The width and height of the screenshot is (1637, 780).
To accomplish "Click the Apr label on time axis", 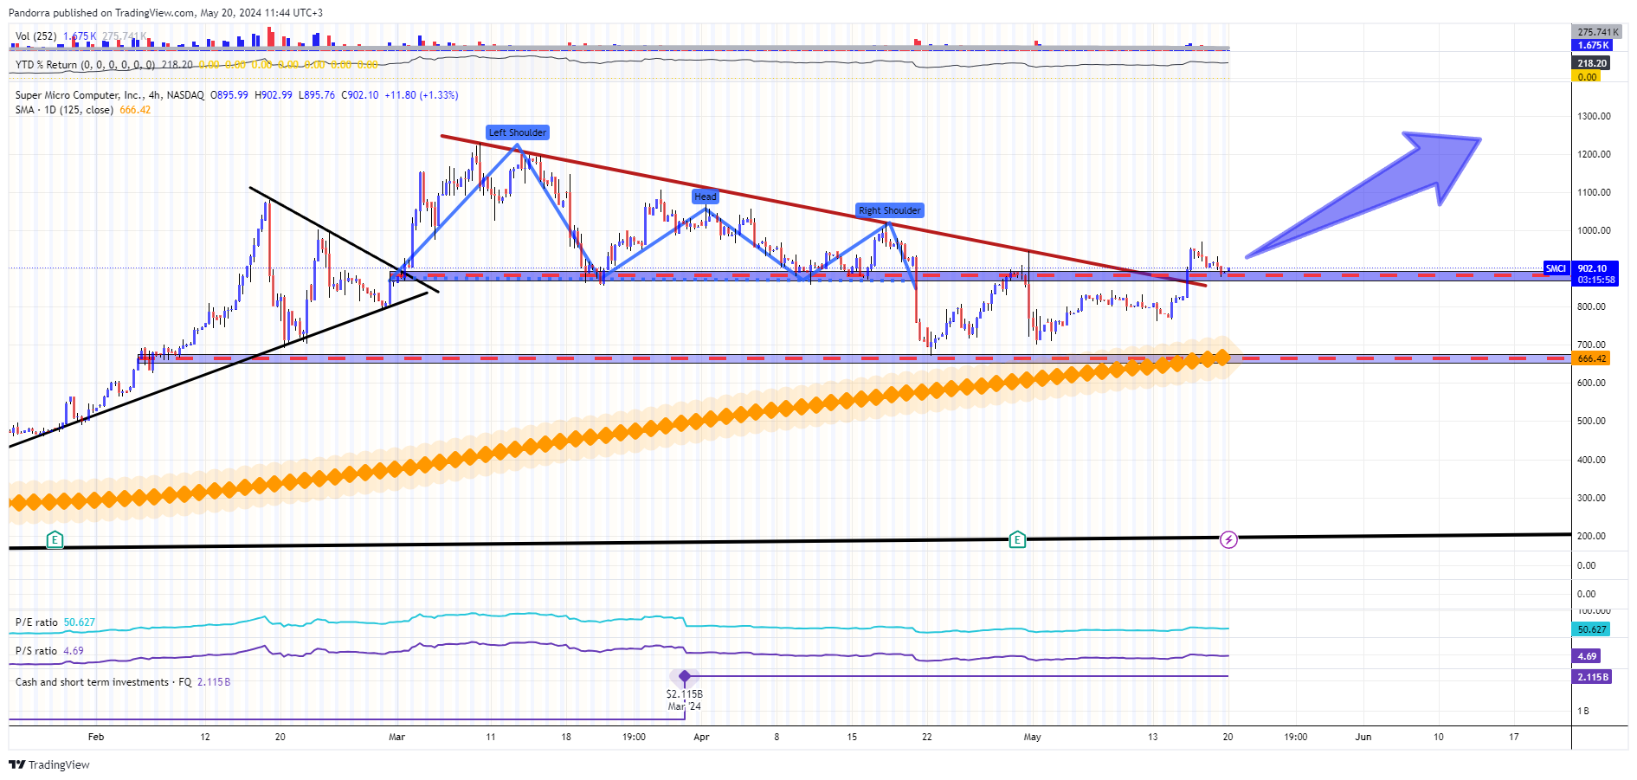I will [701, 737].
